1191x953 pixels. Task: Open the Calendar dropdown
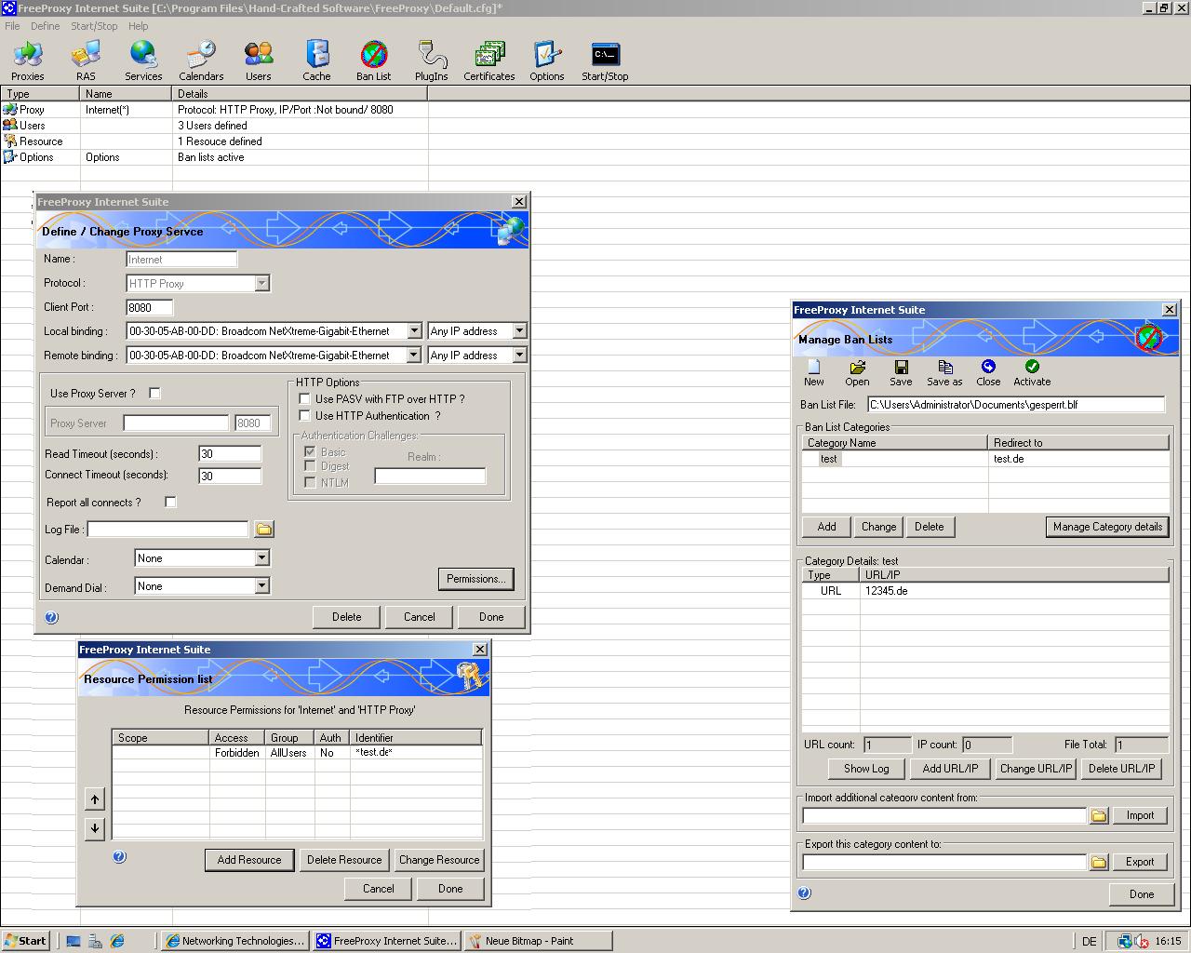click(261, 558)
